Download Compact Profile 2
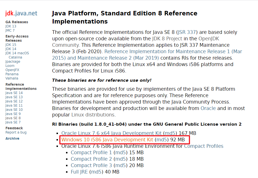Image resolution: width=258 pixels, height=178 pixels. (91, 159)
